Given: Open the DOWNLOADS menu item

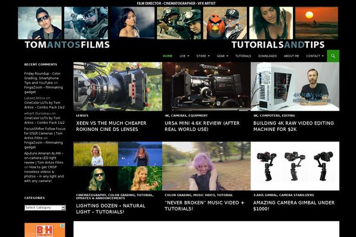Looking at the screenshot, I should 268,56.
